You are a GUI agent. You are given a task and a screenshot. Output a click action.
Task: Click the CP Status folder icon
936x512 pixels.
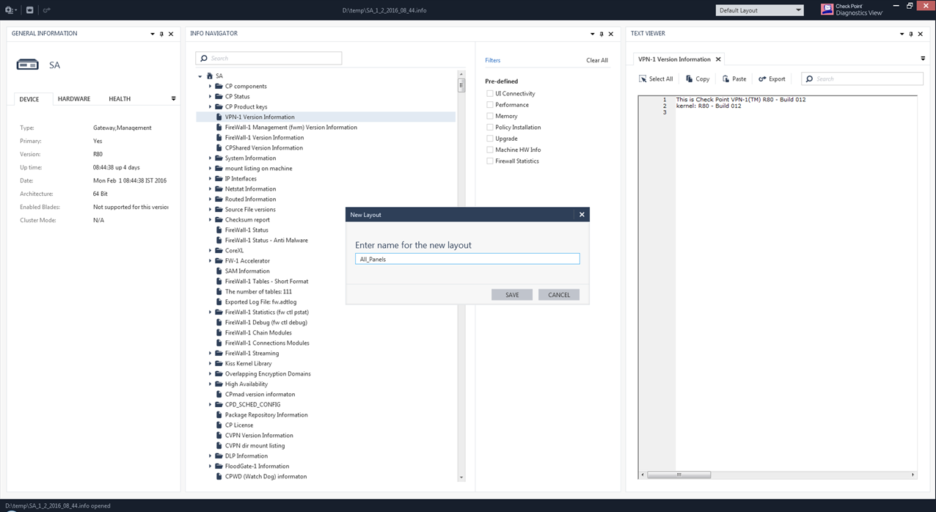pos(219,97)
